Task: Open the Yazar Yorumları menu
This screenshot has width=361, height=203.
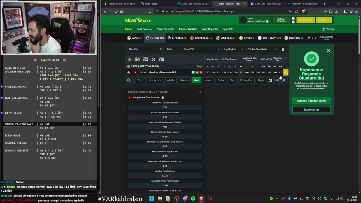Action: coord(166,29)
